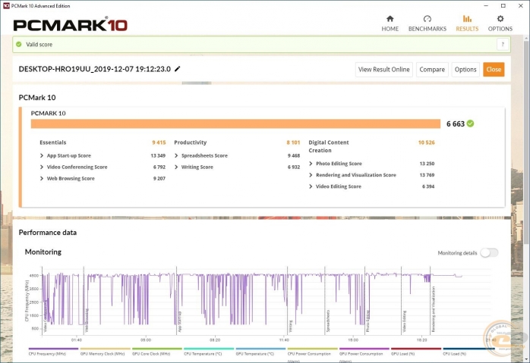
Task: Click the orange PCMARK 10 score bar
Action: (235, 124)
